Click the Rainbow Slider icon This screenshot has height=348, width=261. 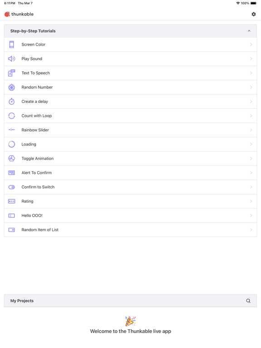(x=11, y=130)
